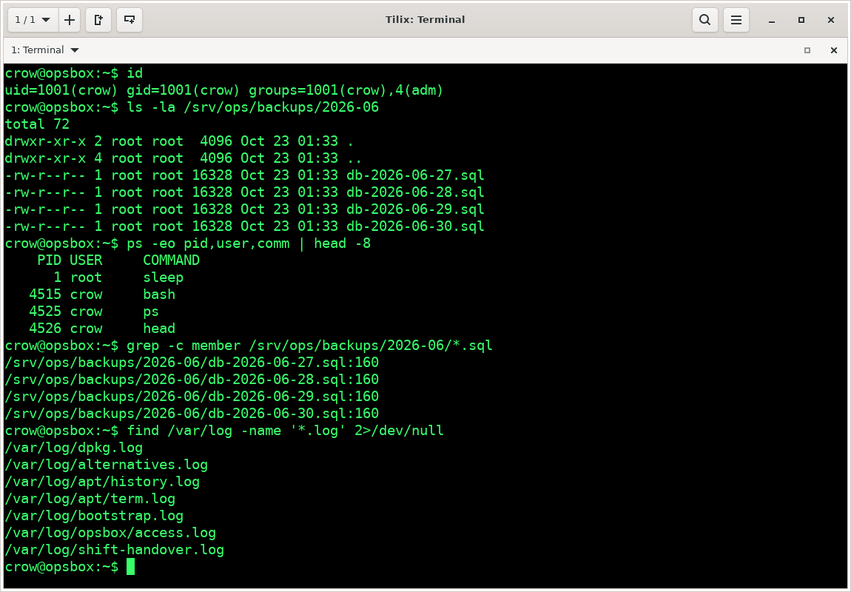Add a terminal to the right
Viewport: 851px width, 592px height.
(x=98, y=20)
